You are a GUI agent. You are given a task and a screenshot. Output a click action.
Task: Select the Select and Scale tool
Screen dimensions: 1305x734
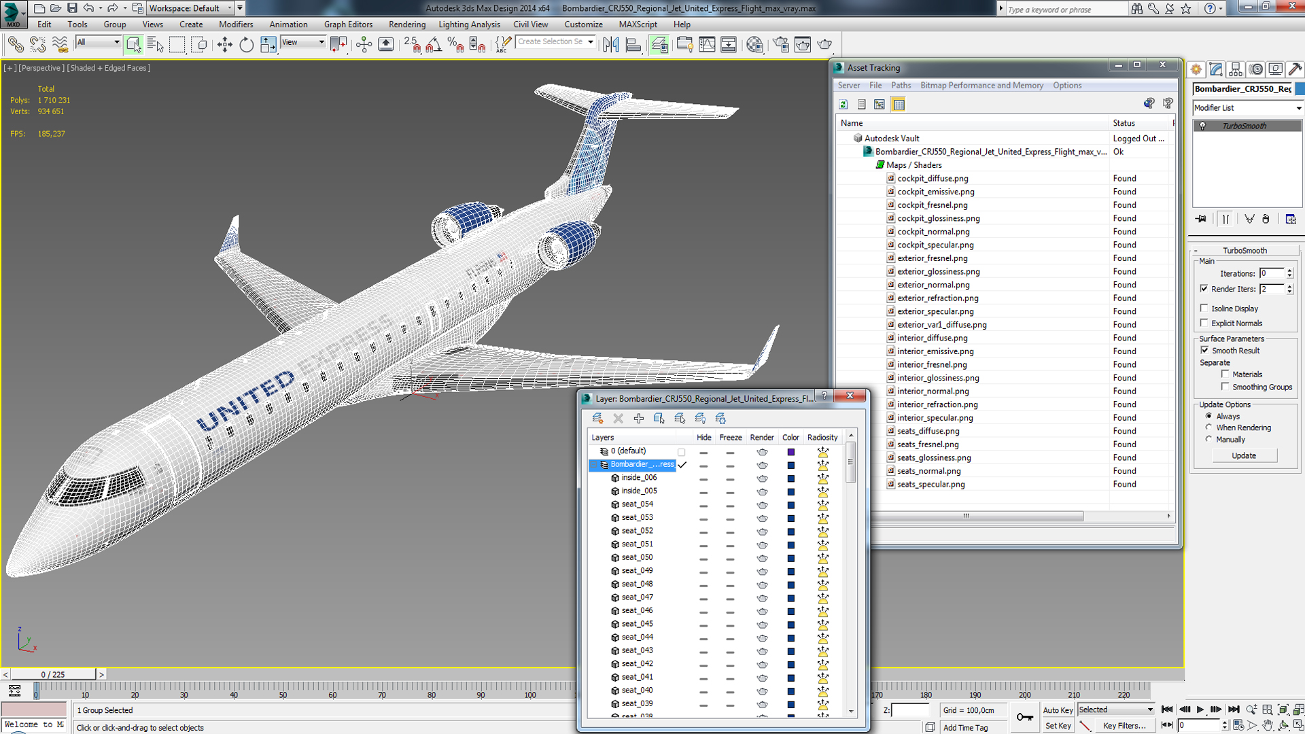pos(268,45)
